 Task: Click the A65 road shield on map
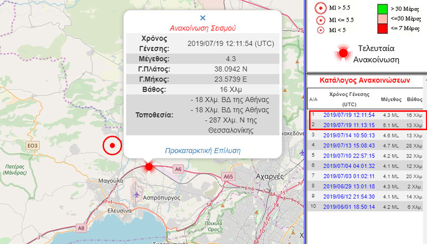coord(228,177)
